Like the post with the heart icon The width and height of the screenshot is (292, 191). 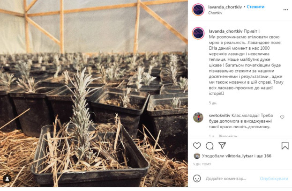pos(197,146)
